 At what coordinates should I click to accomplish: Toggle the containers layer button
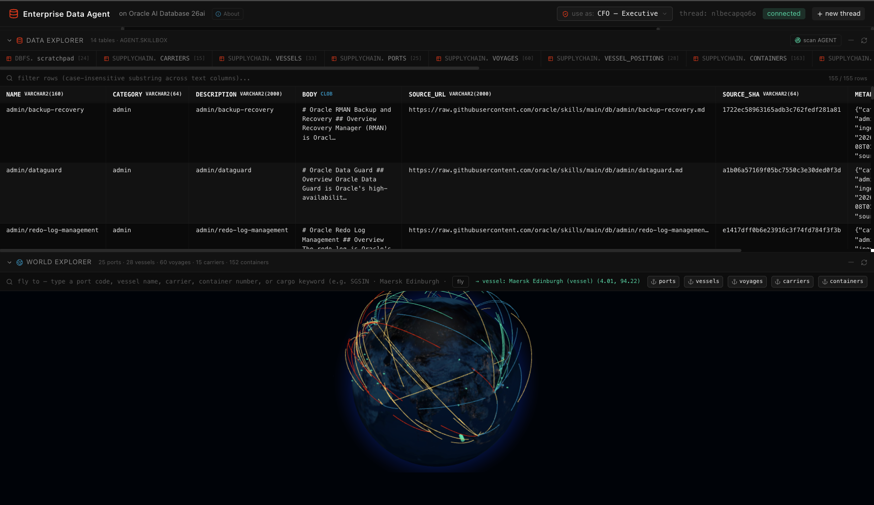coord(842,281)
